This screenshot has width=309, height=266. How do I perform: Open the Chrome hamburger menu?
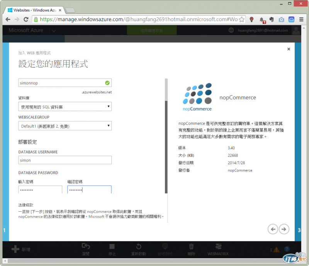(x=301, y=19)
